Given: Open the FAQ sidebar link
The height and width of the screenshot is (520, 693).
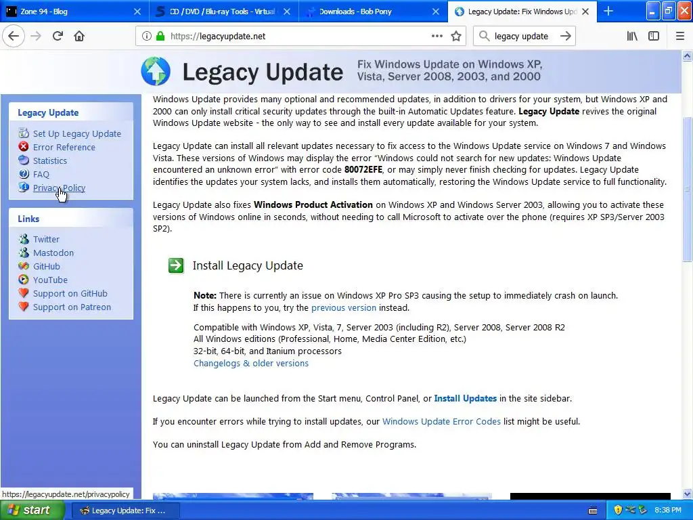Looking at the screenshot, I should (x=41, y=174).
